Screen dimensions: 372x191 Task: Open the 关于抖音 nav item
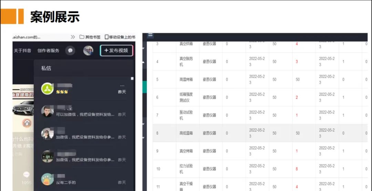[x=22, y=51]
